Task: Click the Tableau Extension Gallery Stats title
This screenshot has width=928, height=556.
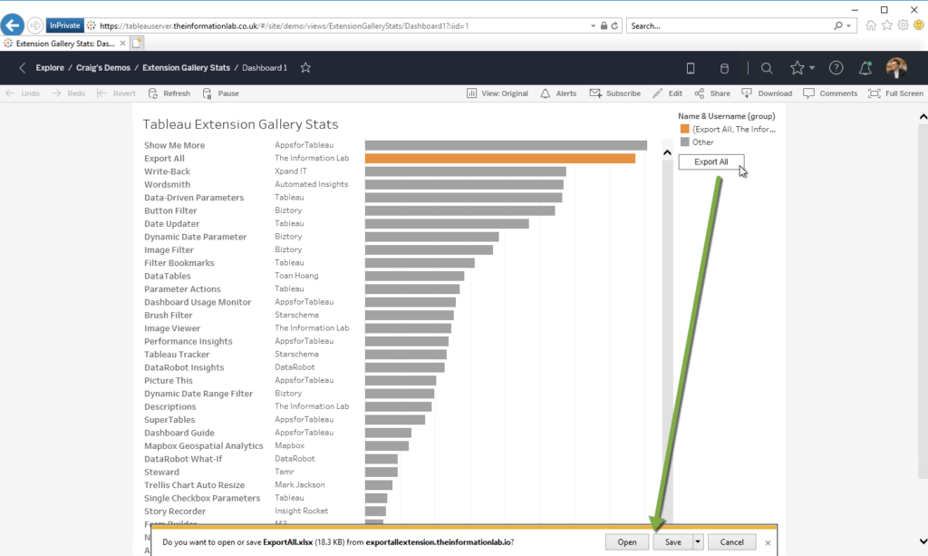Action: click(x=240, y=124)
